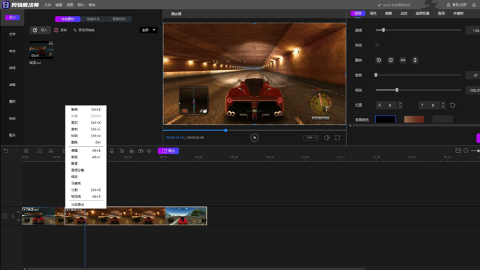Click the .avi media thumbnail in library
Viewport: 480px width, 270px height.
[42, 50]
